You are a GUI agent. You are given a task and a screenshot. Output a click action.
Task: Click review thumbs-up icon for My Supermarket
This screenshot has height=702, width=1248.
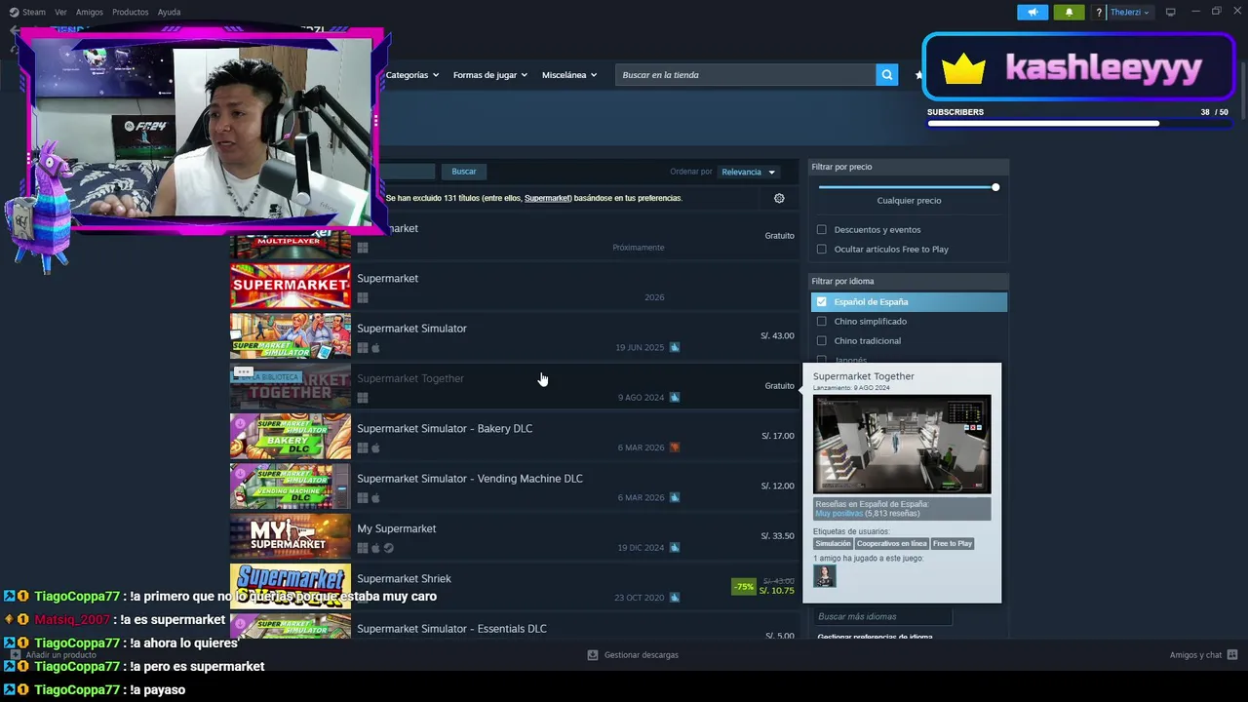(675, 548)
